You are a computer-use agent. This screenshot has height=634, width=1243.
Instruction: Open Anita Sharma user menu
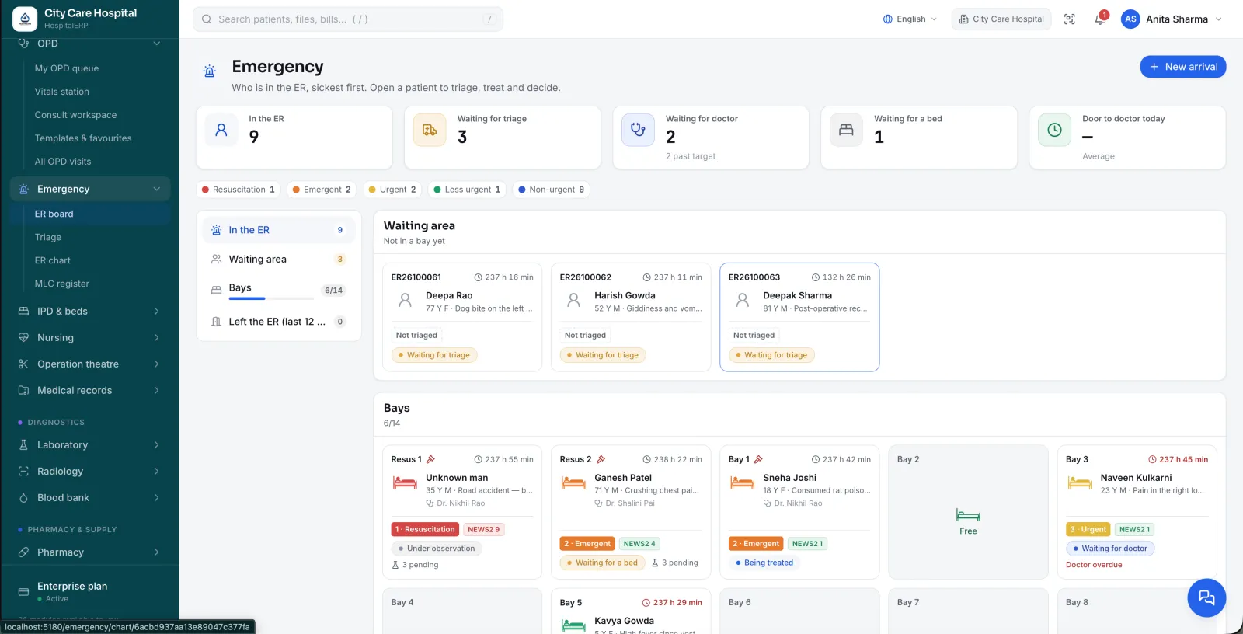(1172, 19)
